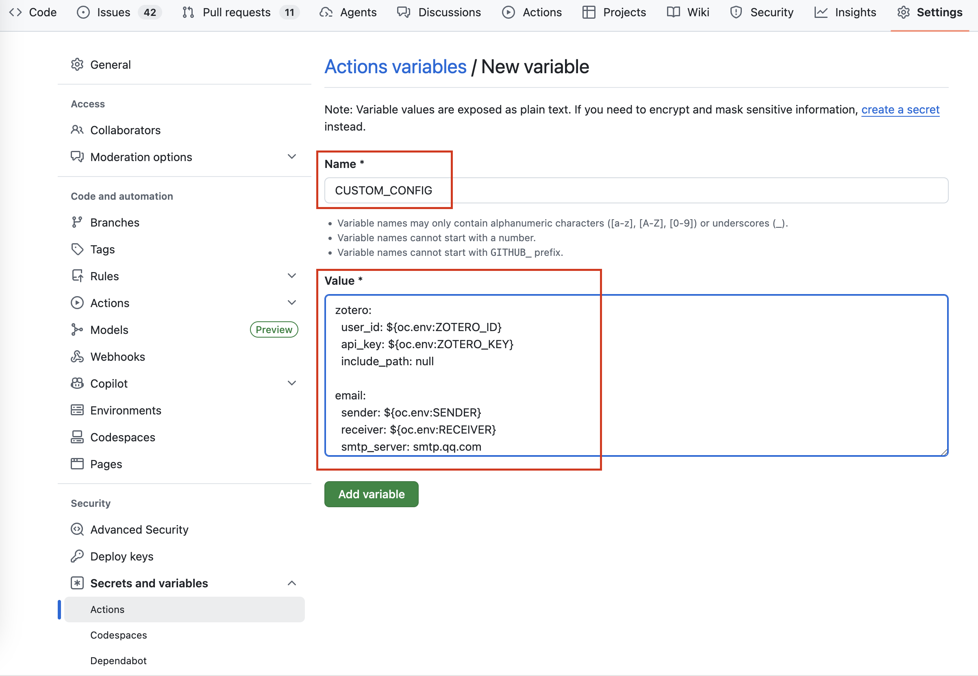Click the Codespaces icon in Code and automation
This screenshot has width=978, height=676.
pos(77,437)
